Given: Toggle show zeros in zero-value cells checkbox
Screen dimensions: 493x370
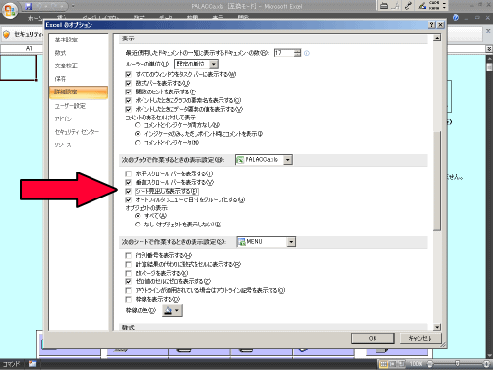Looking at the screenshot, I should 128,281.
